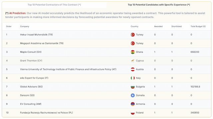
Task: Click the Awarded column header
Action: pos(158,26)
